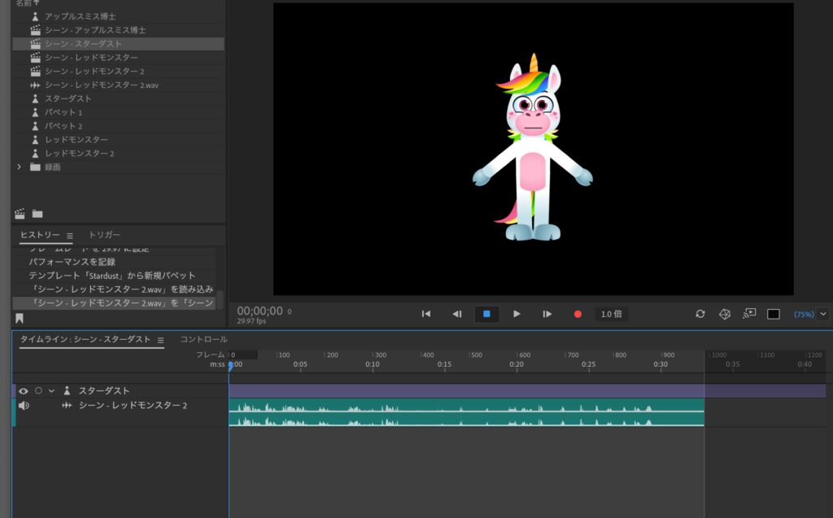Click the new scene clapperboard icon
This screenshot has height=518, width=833.
click(20, 214)
